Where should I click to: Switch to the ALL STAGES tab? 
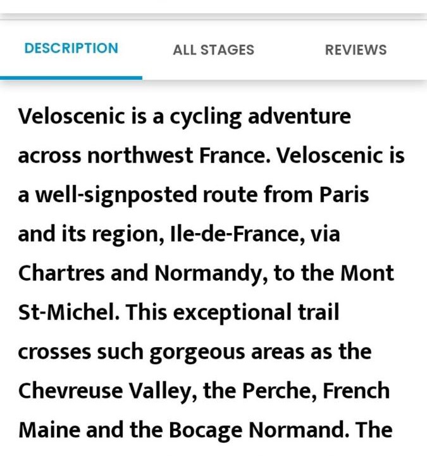click(213, 50)
